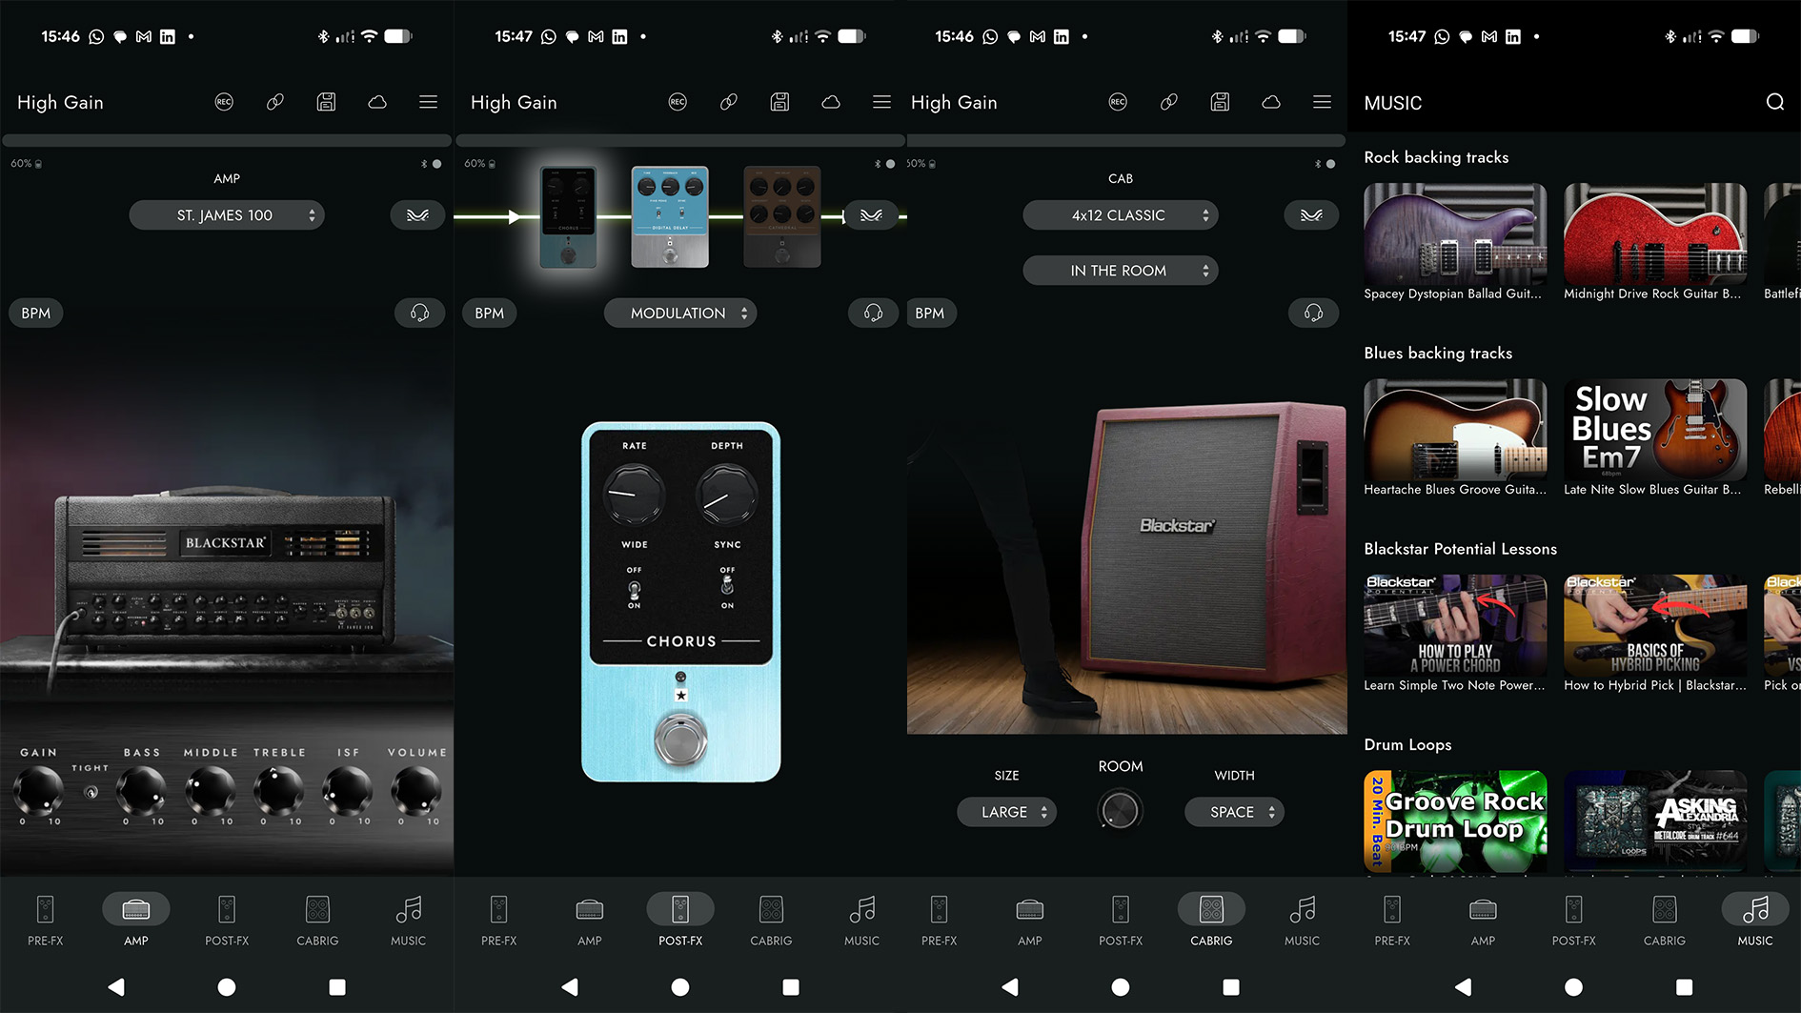Adjust DEPTH knob on Chorus pedal
1801x1013 pixels.
727,494
